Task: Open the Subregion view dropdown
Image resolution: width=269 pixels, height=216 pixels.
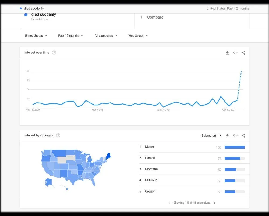Action: pos(211,136)
